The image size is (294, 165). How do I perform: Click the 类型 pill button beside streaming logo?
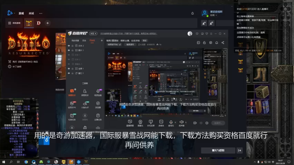[93, 33]
